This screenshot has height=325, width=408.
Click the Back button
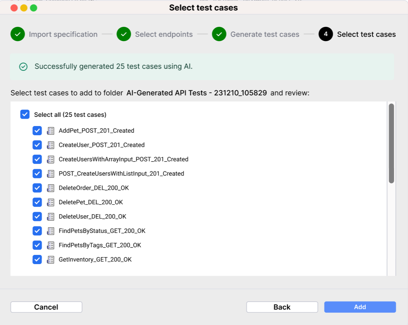coord(282,307)
